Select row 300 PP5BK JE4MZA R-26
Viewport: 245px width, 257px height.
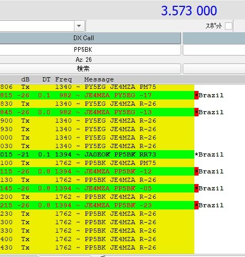(97, 222)
